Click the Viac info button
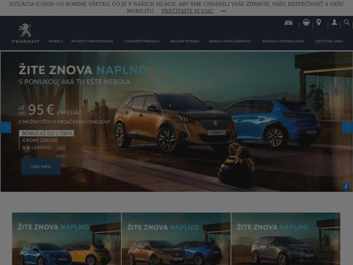 41,167
